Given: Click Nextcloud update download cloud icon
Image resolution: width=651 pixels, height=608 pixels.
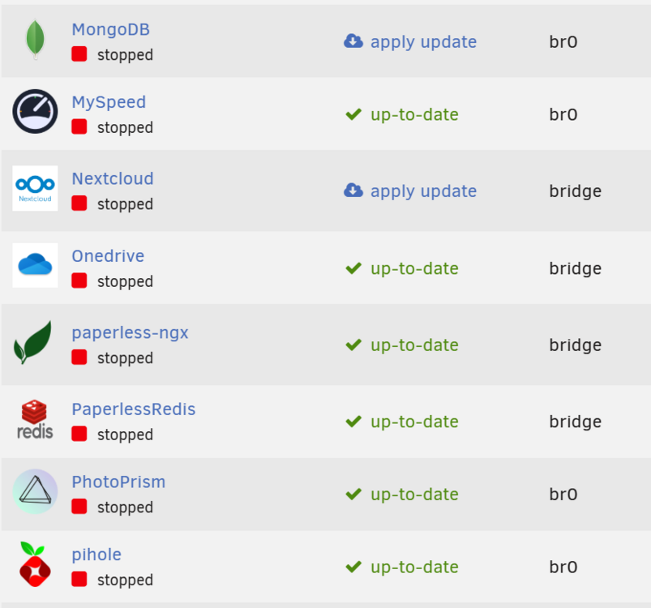Looking at the screenshot, I should [x=353, y=191].
